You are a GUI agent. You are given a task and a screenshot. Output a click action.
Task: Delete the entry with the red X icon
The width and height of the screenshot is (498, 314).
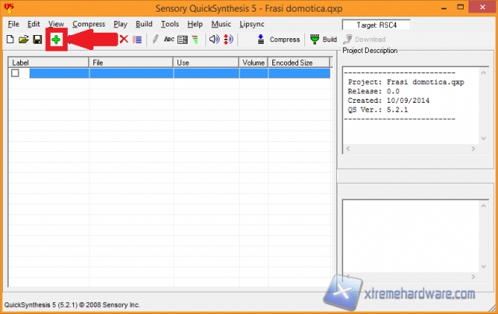pyautogui.click(x=124, y=39)
